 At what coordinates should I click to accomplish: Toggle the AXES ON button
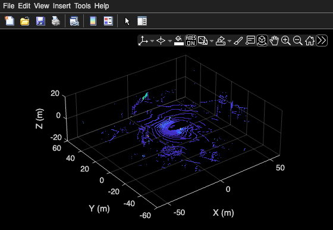click(x=191, y=41)
